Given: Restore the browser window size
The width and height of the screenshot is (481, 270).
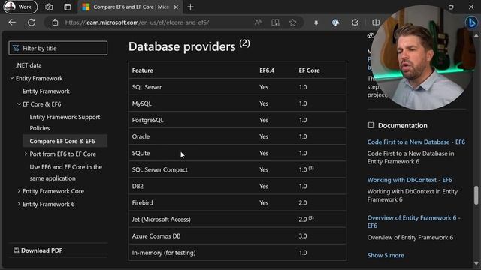Looking at the screenshot, I should click(451, 7).
